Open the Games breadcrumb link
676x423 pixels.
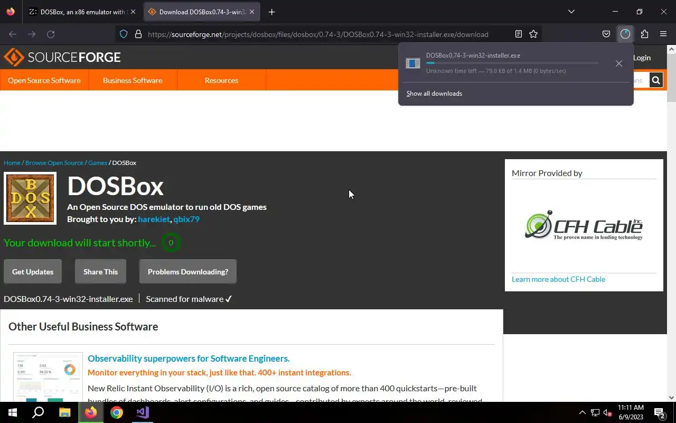98,163
